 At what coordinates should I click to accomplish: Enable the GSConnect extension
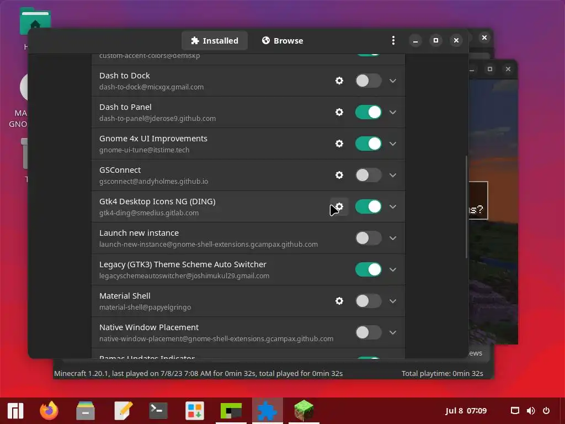coord(368,175)
